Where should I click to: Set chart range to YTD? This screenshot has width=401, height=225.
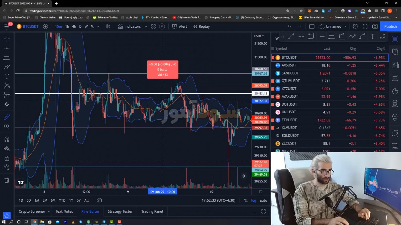[x=62, y=200]
